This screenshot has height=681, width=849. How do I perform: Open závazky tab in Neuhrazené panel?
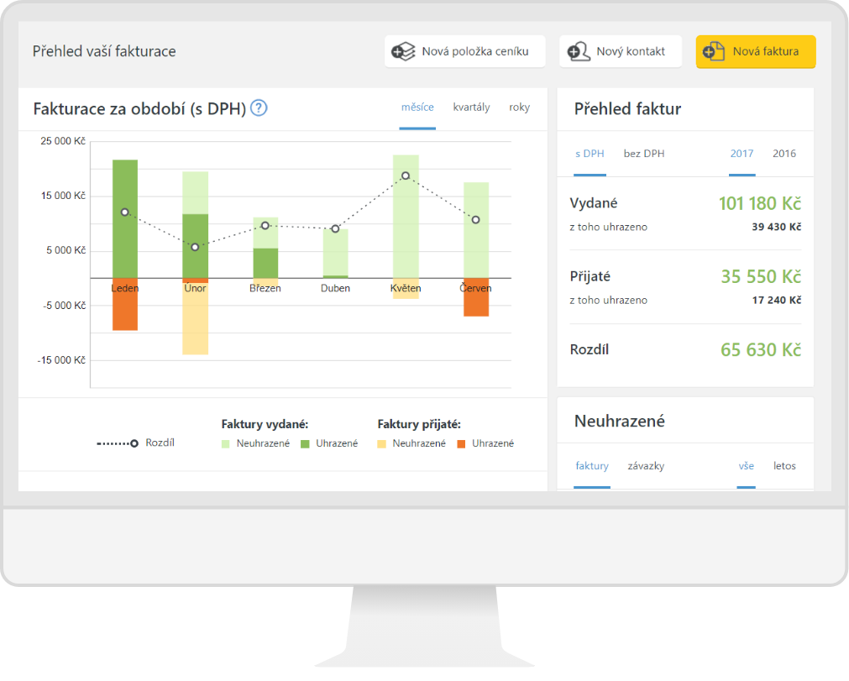(x=645, y=466)
